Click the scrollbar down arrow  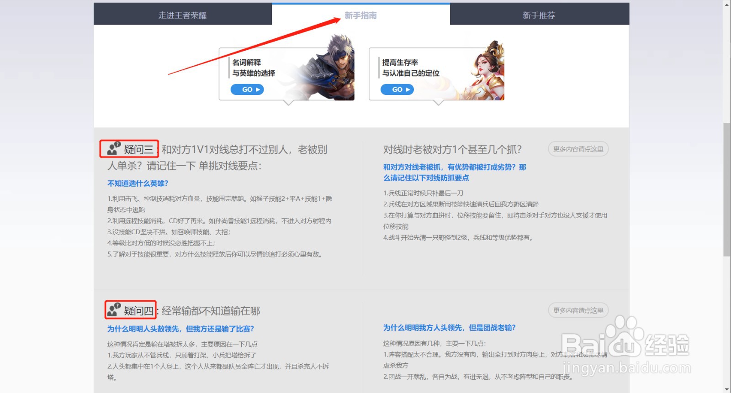click(726, 389)
